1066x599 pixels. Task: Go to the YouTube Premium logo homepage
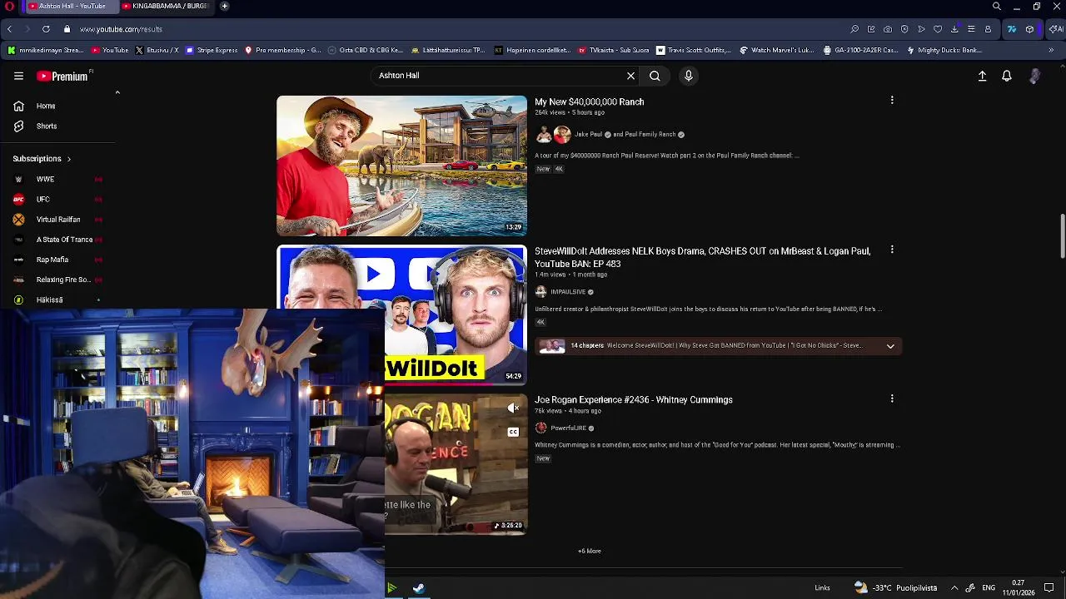[62, 76]
